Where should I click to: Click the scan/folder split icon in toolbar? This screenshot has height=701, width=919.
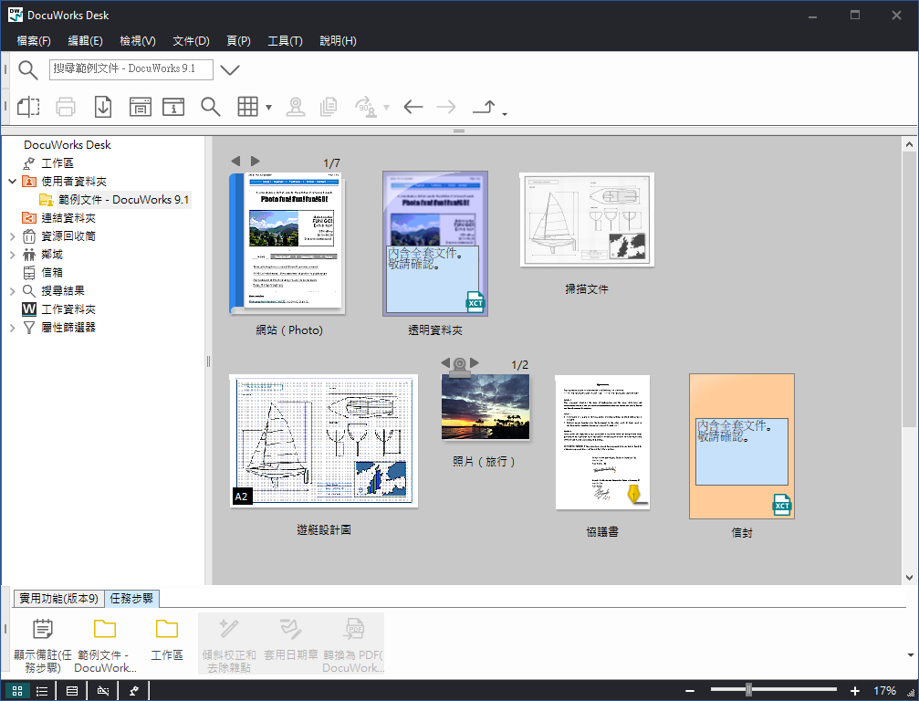[28, 107]
